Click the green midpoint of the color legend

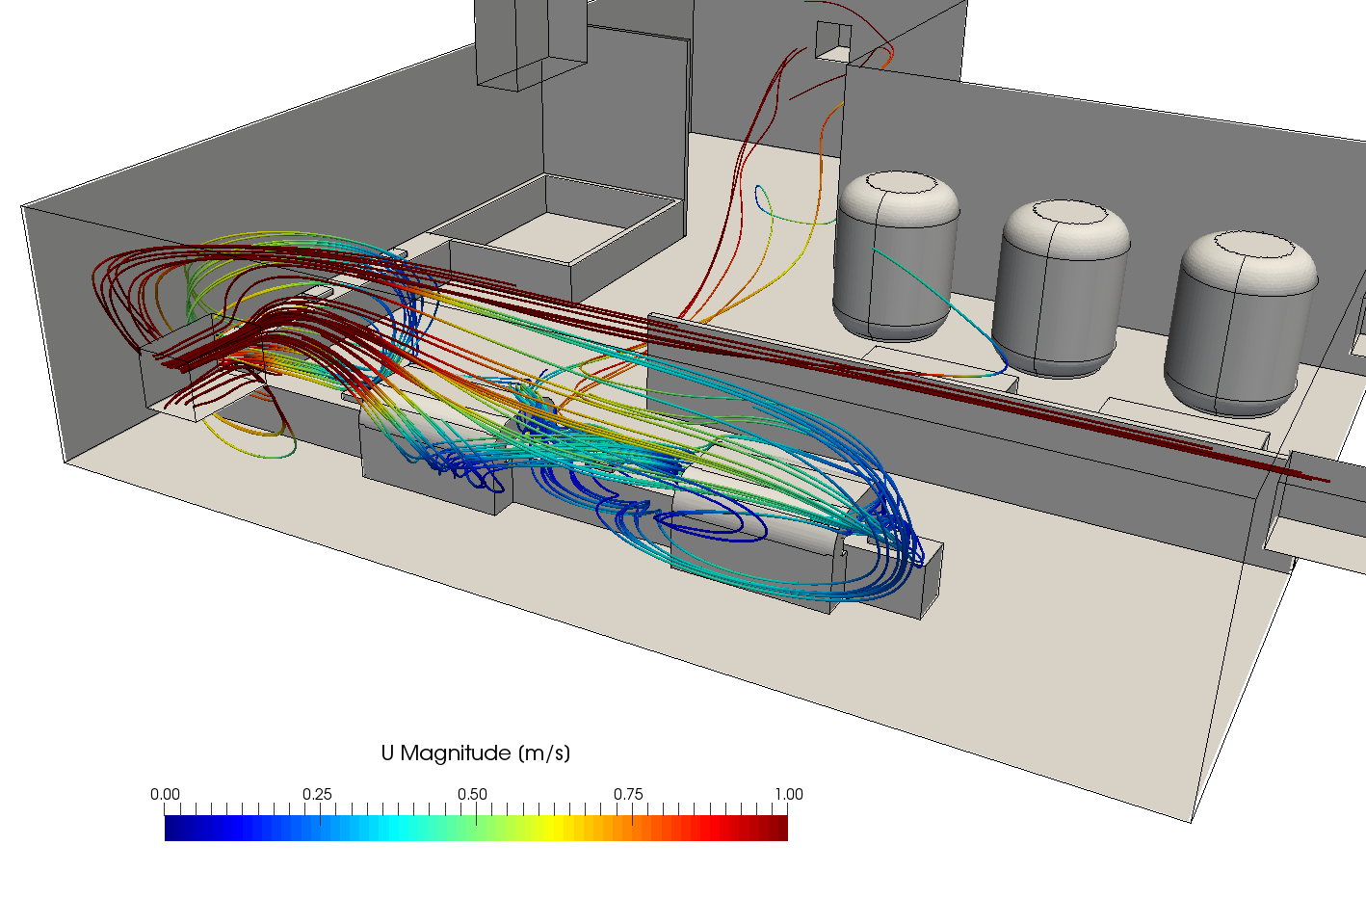[x=477, y=829]
